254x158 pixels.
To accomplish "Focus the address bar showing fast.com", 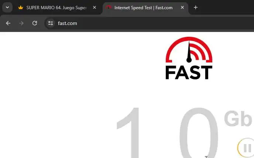I will click(149, 23).
